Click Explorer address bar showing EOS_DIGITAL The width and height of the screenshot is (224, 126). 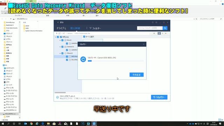coord(103,19)
